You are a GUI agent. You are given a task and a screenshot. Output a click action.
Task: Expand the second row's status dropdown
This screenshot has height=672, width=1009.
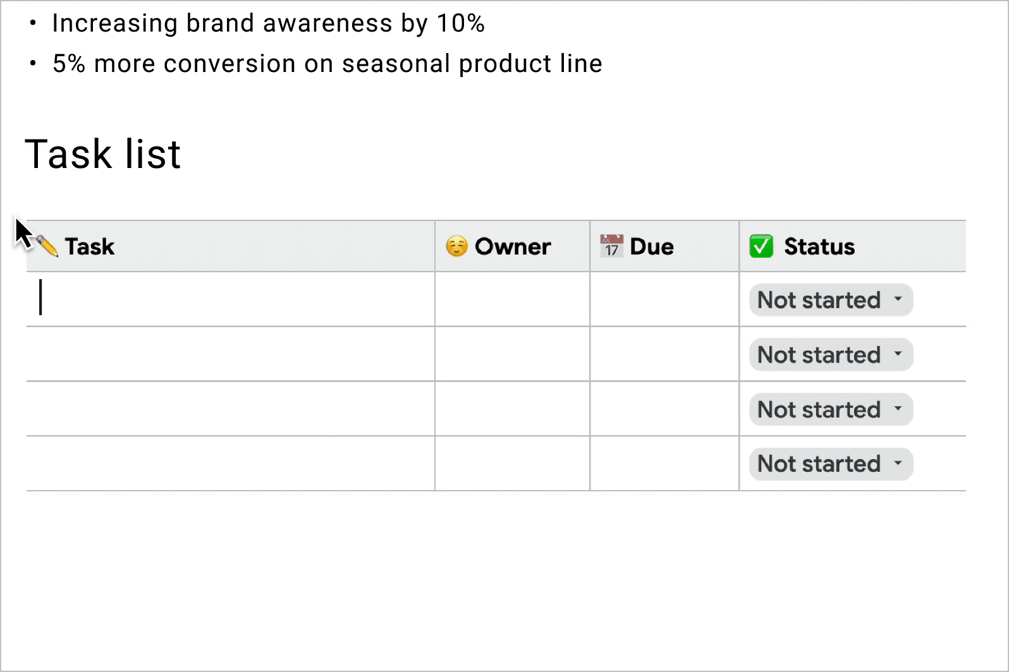(831, 355)
